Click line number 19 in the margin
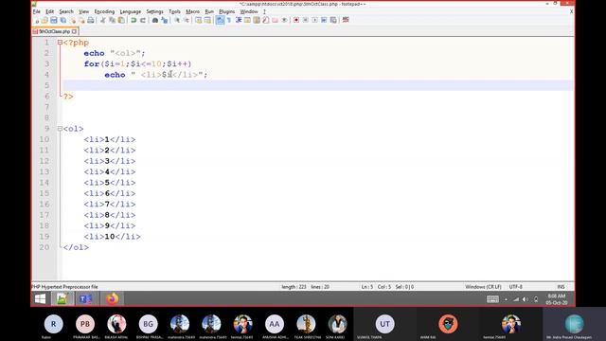Screen dimensions: 606x341 point(45,237)
